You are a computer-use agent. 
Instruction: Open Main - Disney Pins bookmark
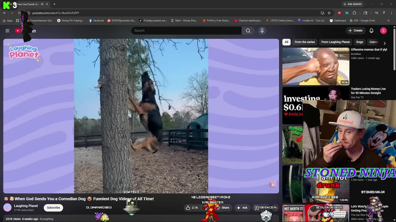[x=184, y=21]
